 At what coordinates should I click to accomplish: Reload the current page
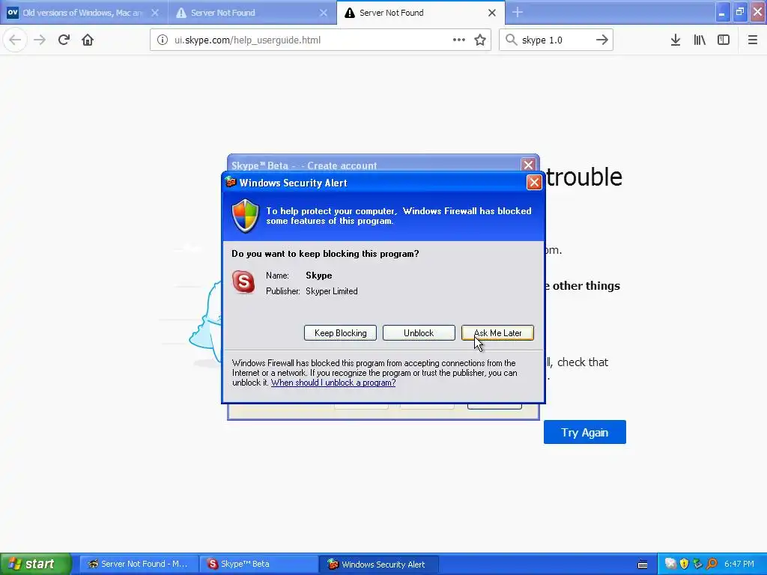[64, 40]
